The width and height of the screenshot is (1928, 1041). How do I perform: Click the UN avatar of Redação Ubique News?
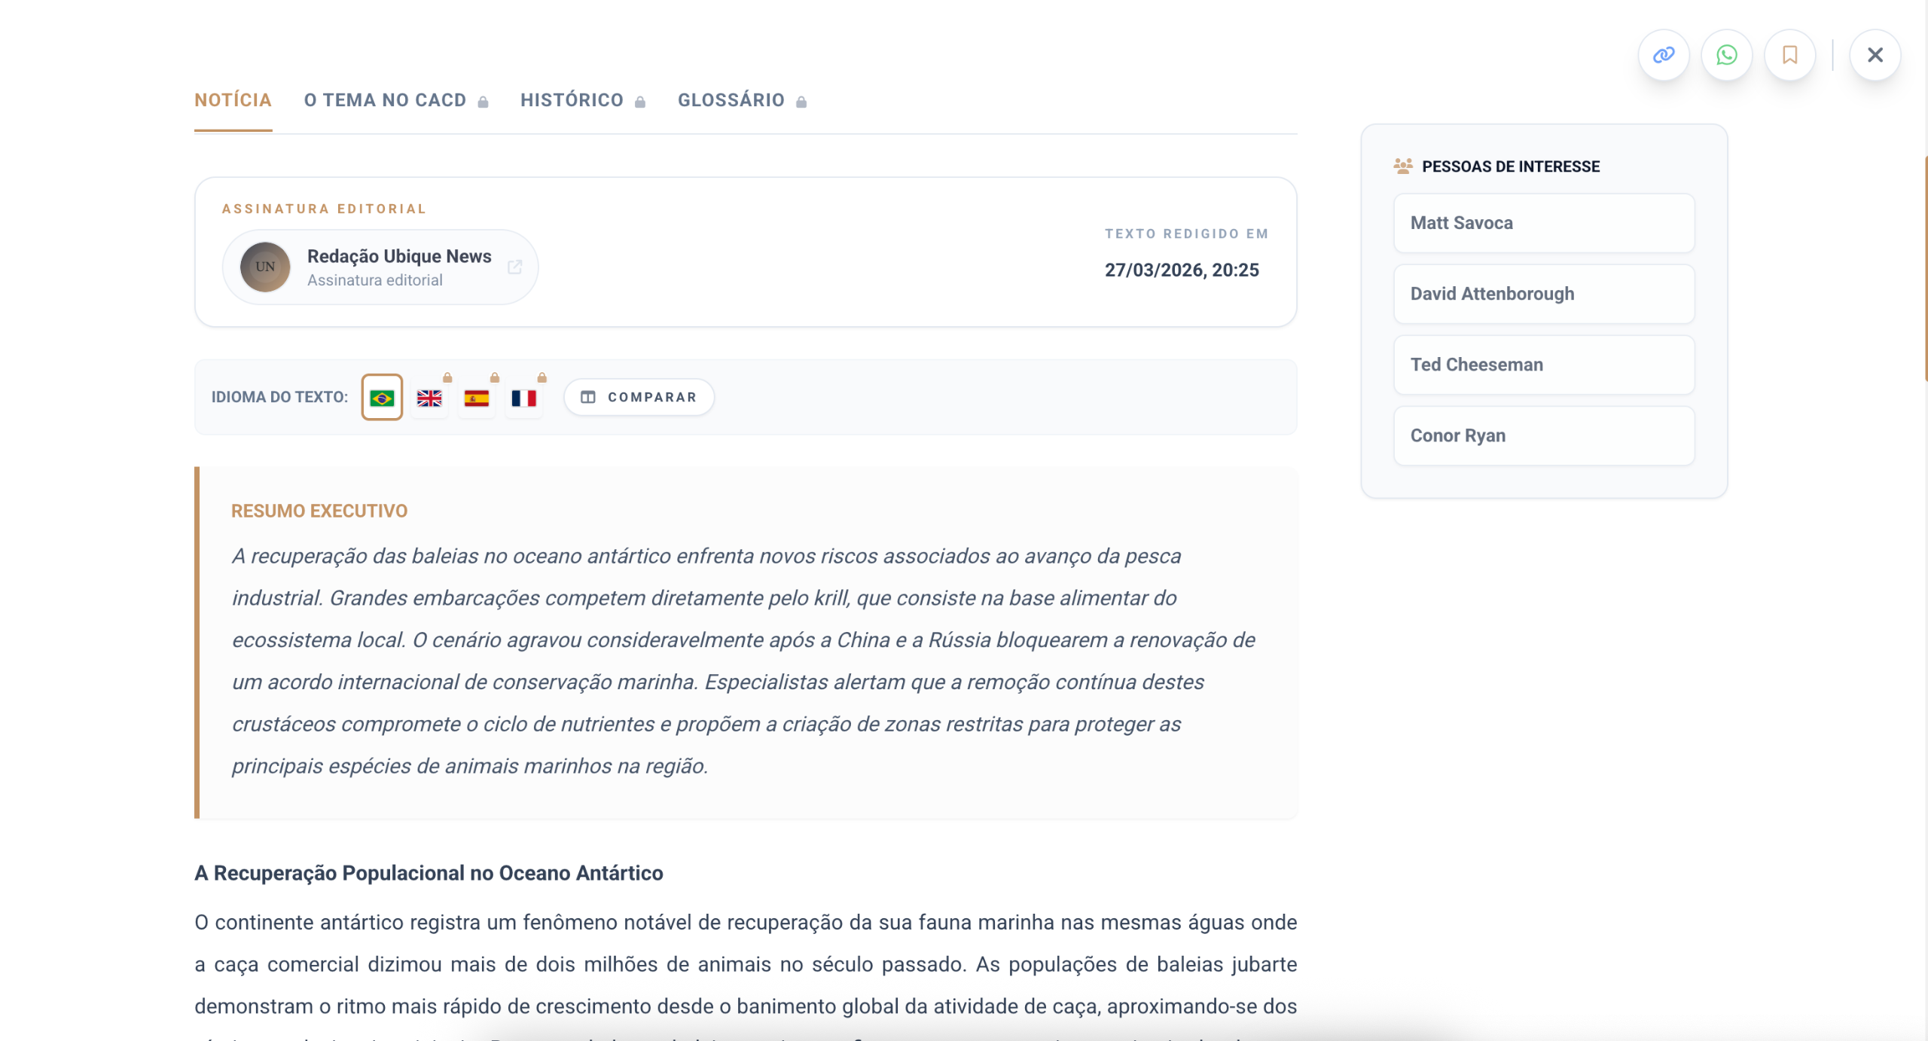(x=265, y=267)
